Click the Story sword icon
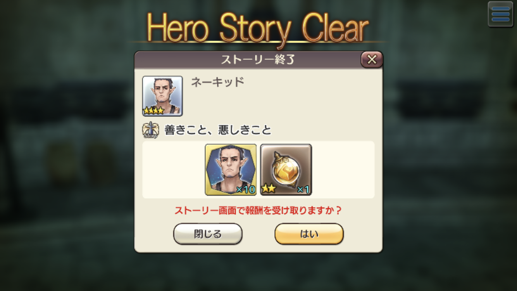The width and height of the screenshot is (517, 291). click(x=150, y=130)
